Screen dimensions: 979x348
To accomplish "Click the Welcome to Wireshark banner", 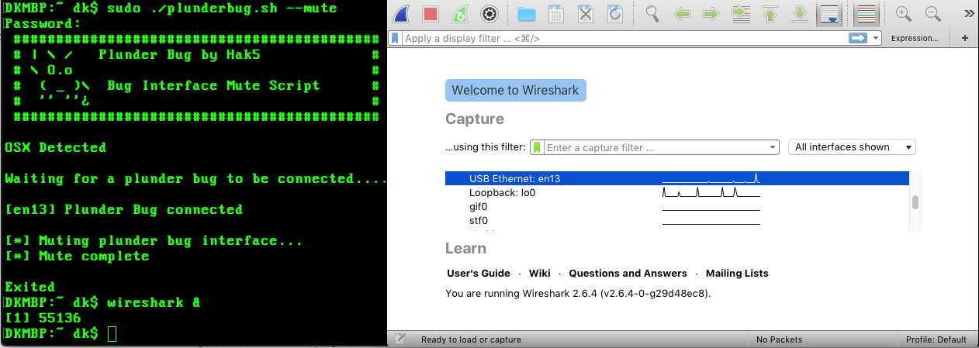I will (x=516, y=90).
